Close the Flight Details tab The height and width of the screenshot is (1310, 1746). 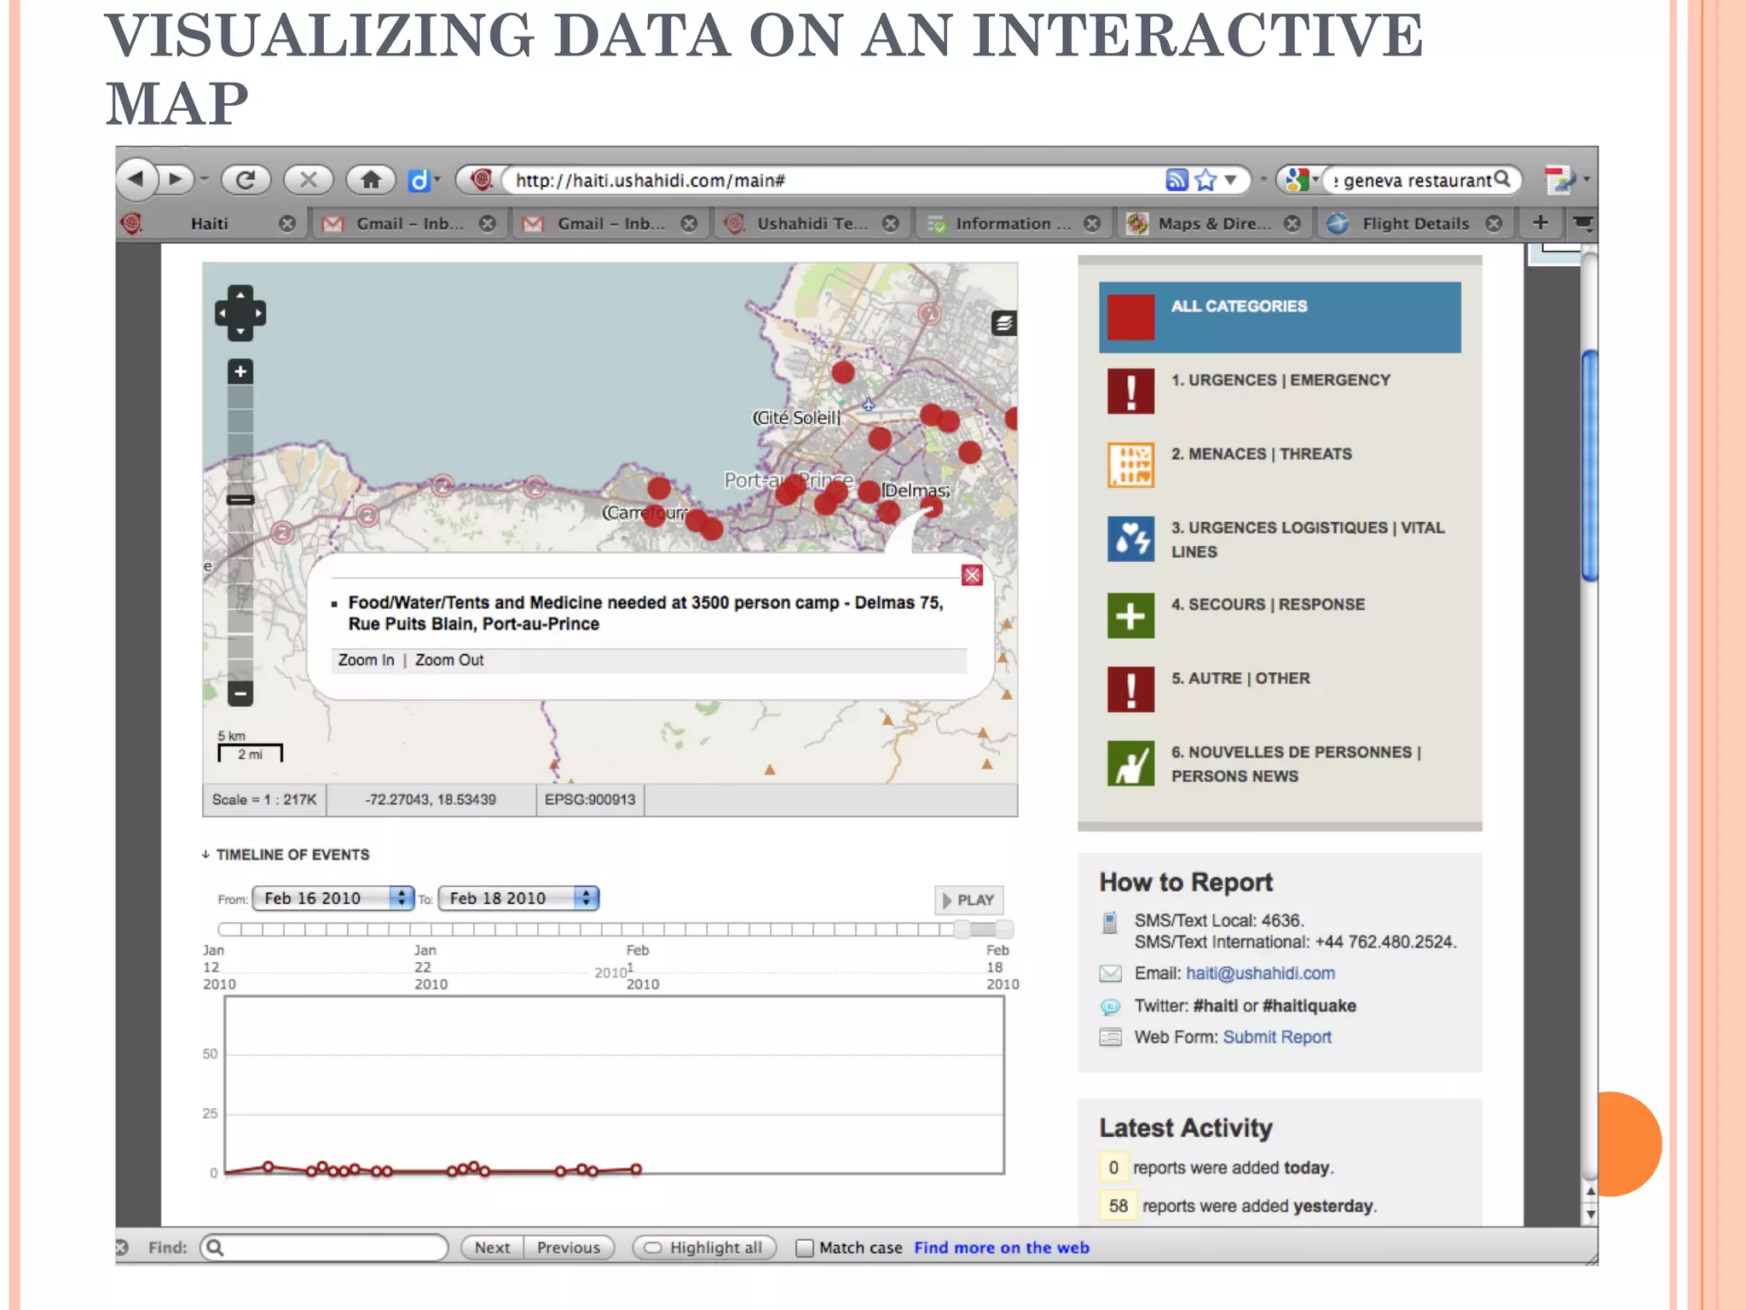(1494, 223)
